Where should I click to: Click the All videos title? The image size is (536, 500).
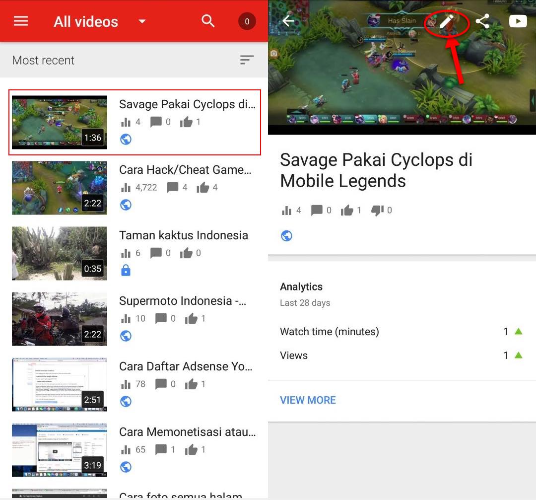[x=86, y=21]
